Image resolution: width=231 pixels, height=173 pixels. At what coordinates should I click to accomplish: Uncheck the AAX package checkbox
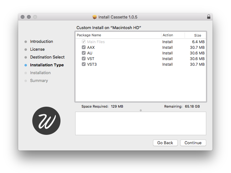(84, 47)
